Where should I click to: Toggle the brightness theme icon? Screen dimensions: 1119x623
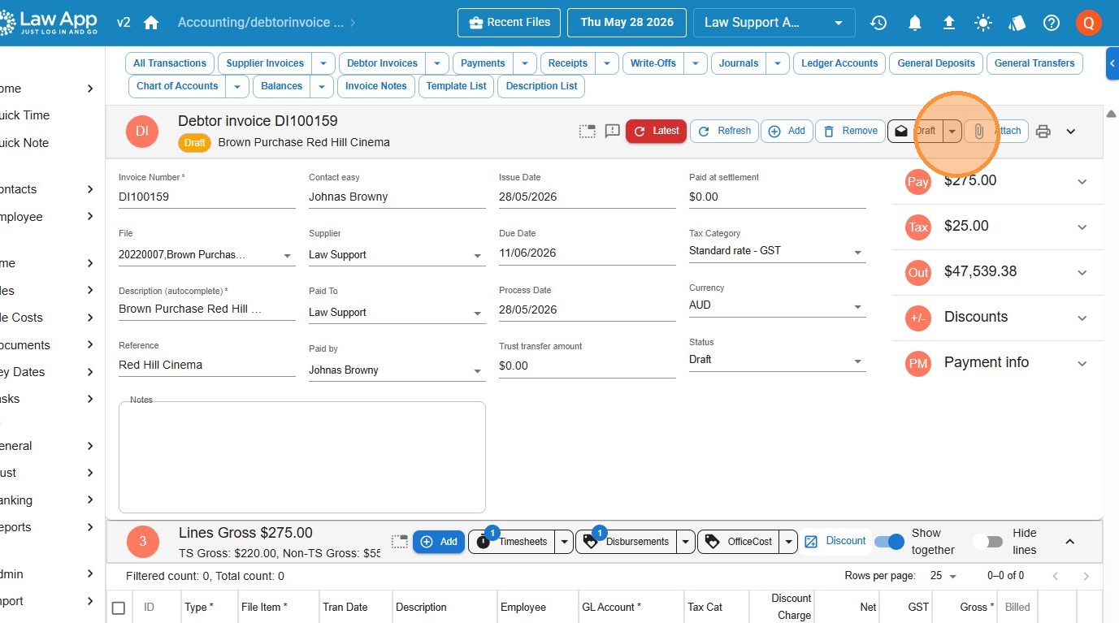(x=983, y=23)
